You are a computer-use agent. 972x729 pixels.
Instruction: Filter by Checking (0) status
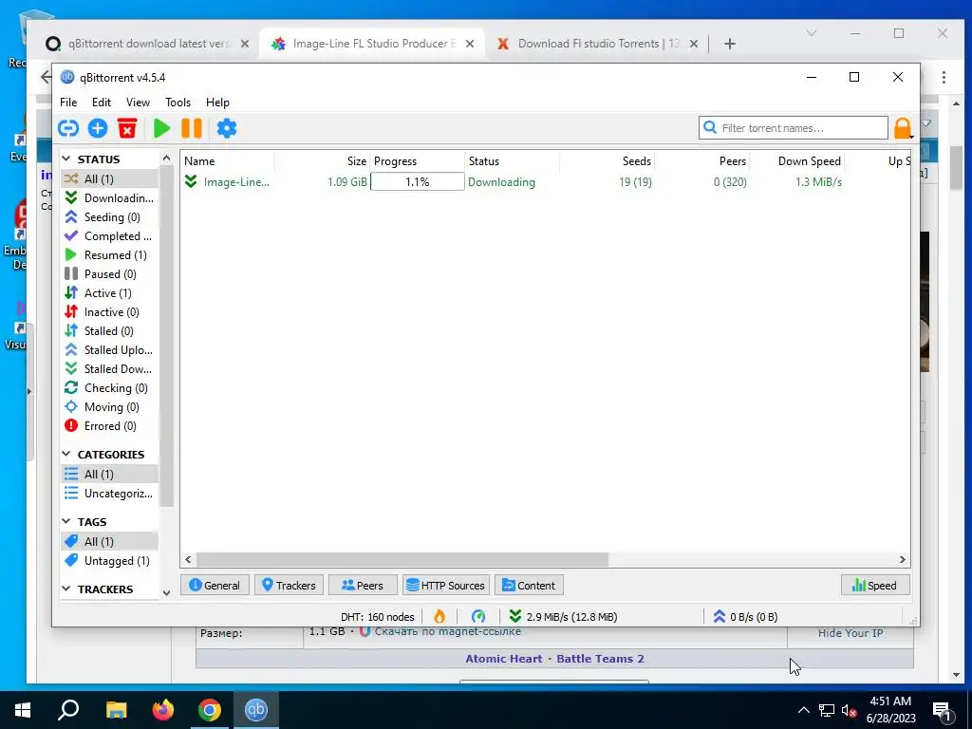point(109,388)
